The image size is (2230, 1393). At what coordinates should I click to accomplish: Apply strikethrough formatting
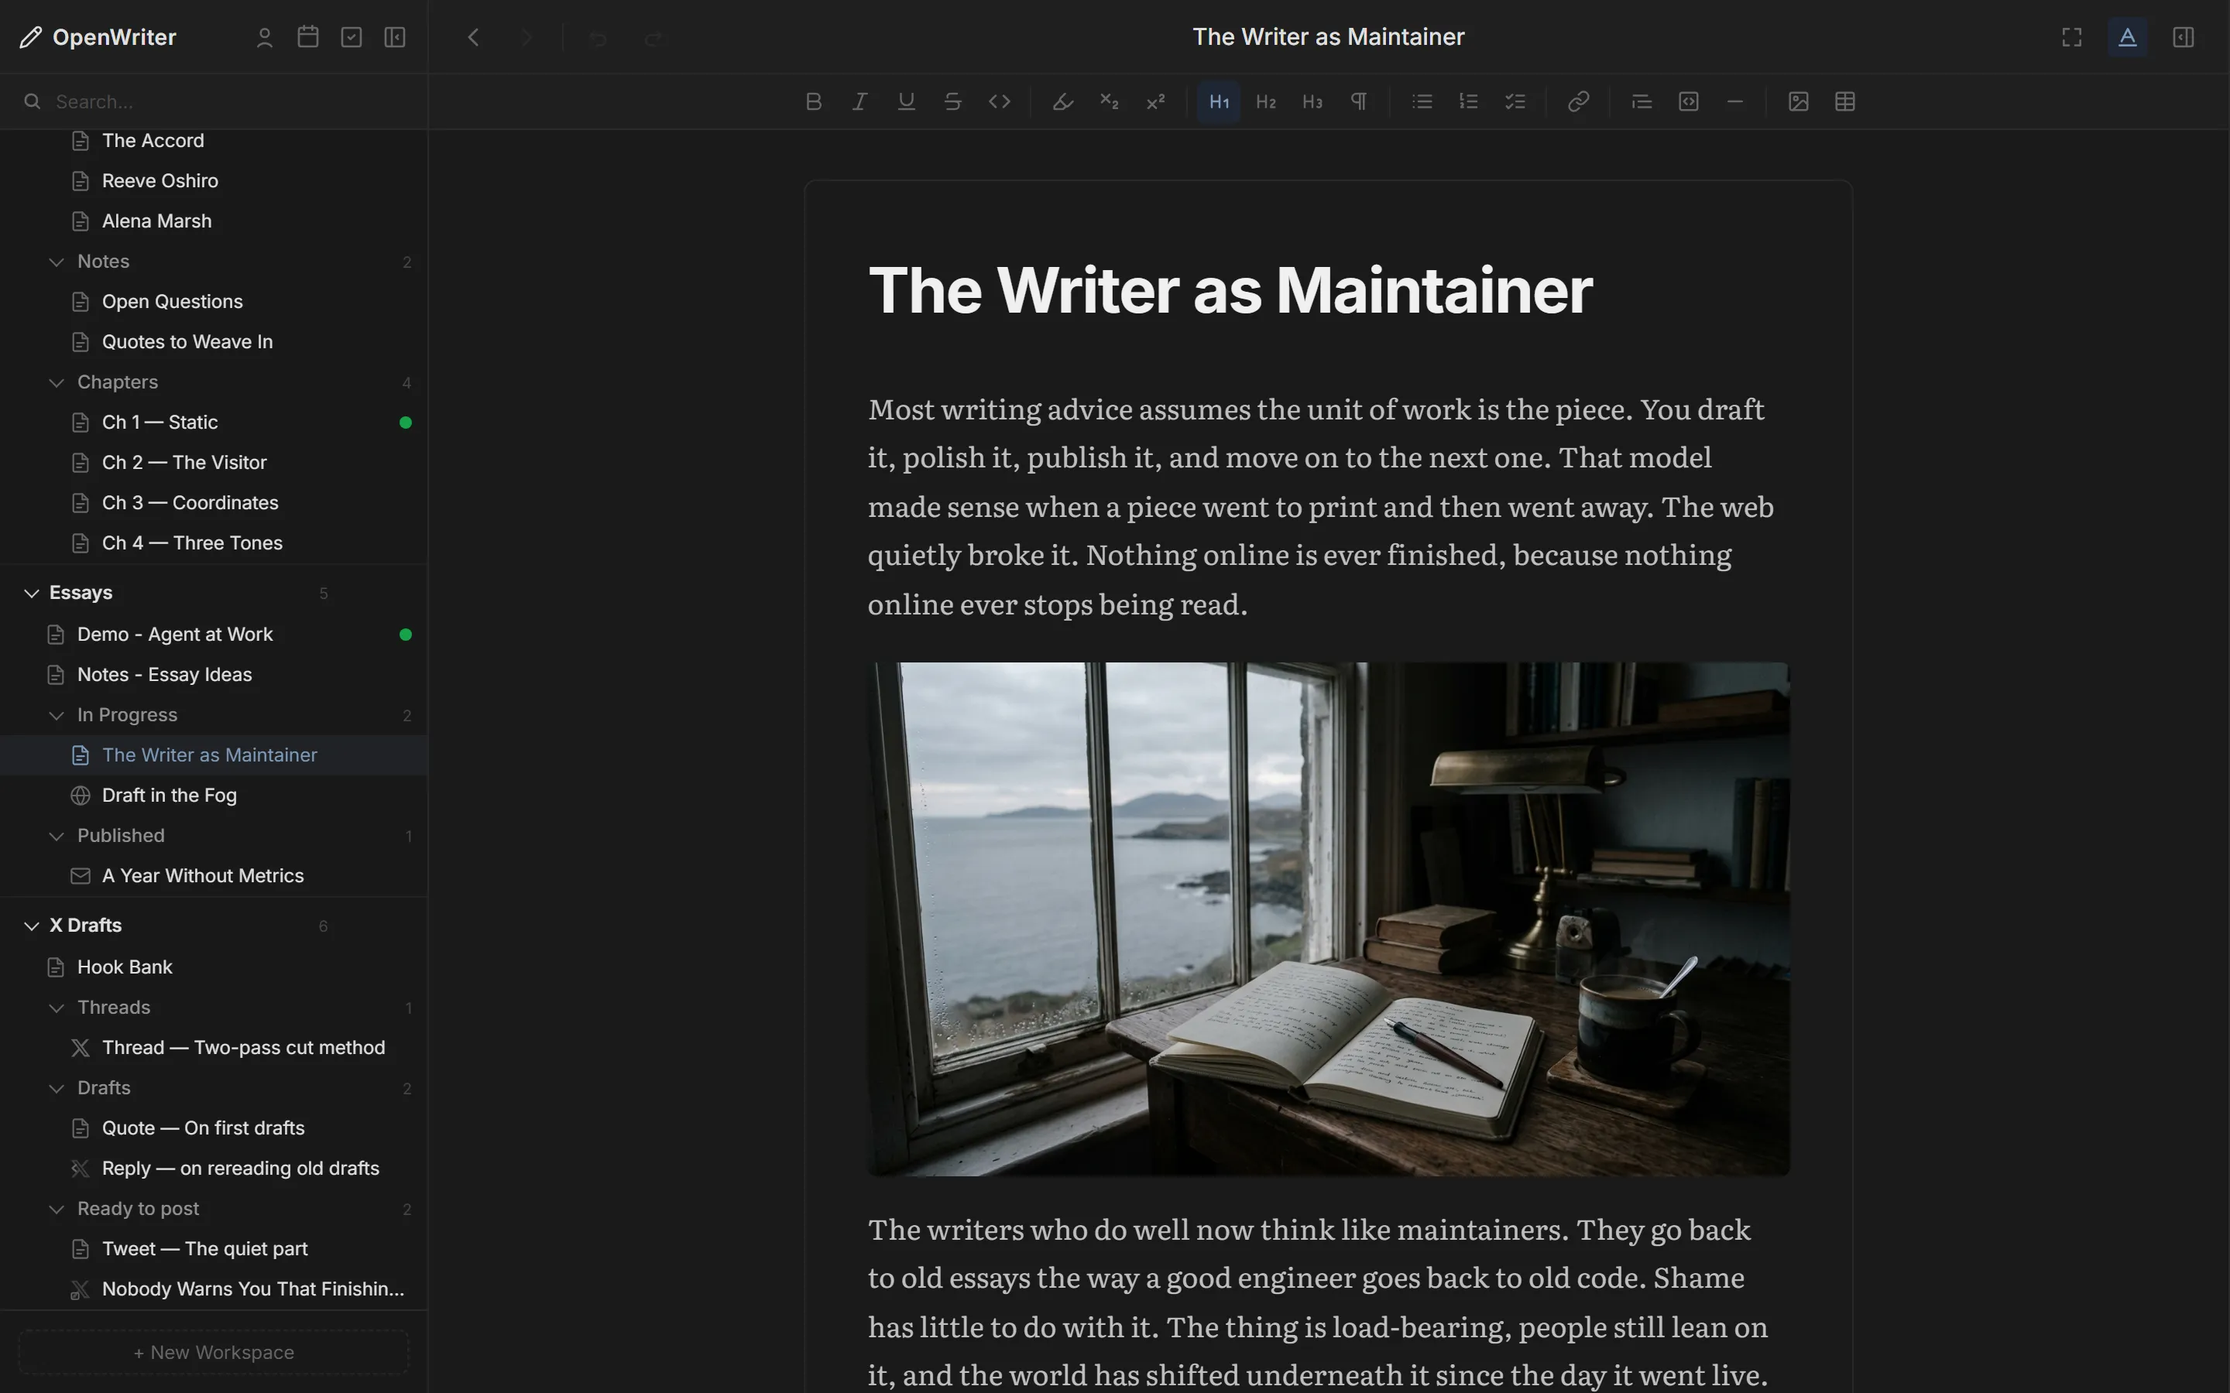coord(953,101)
